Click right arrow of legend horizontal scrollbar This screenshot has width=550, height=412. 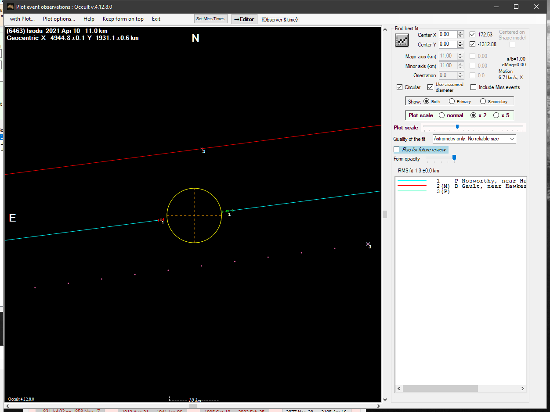coord(522,389)
